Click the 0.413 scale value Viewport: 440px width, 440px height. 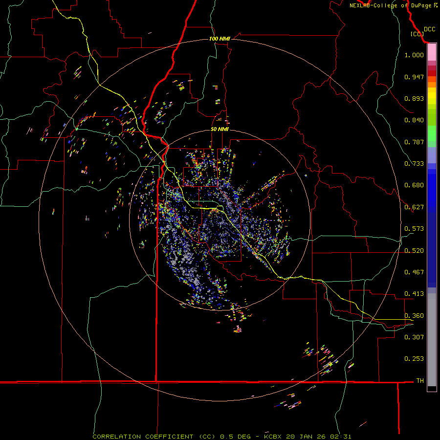(414, 294)
